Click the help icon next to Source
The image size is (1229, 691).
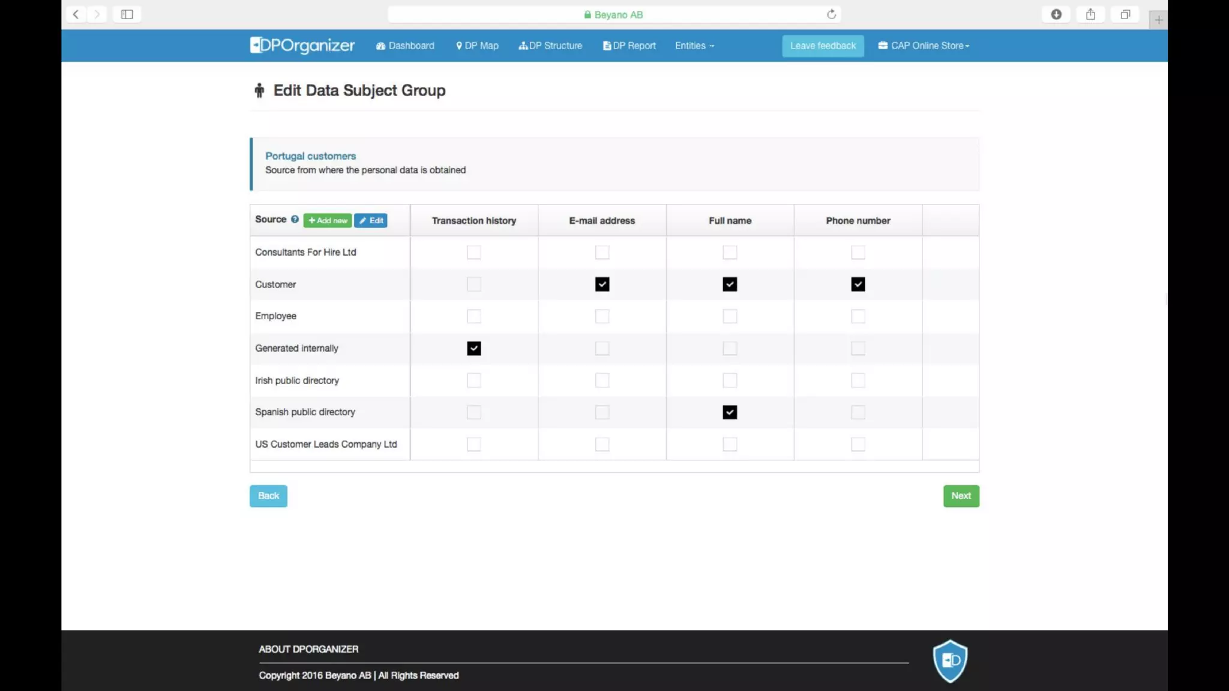(x=295, y=220)
